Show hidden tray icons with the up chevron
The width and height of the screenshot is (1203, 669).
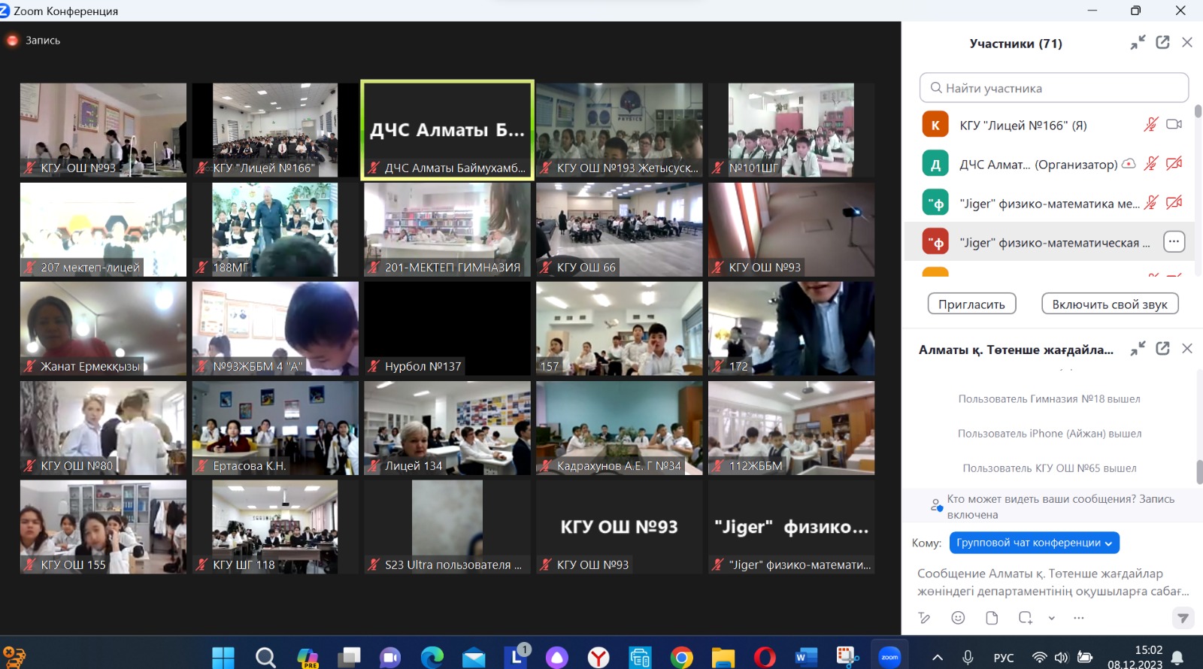pos(938,658)
